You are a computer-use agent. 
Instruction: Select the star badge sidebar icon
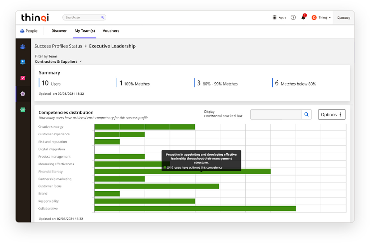click(x=23, y=62)
